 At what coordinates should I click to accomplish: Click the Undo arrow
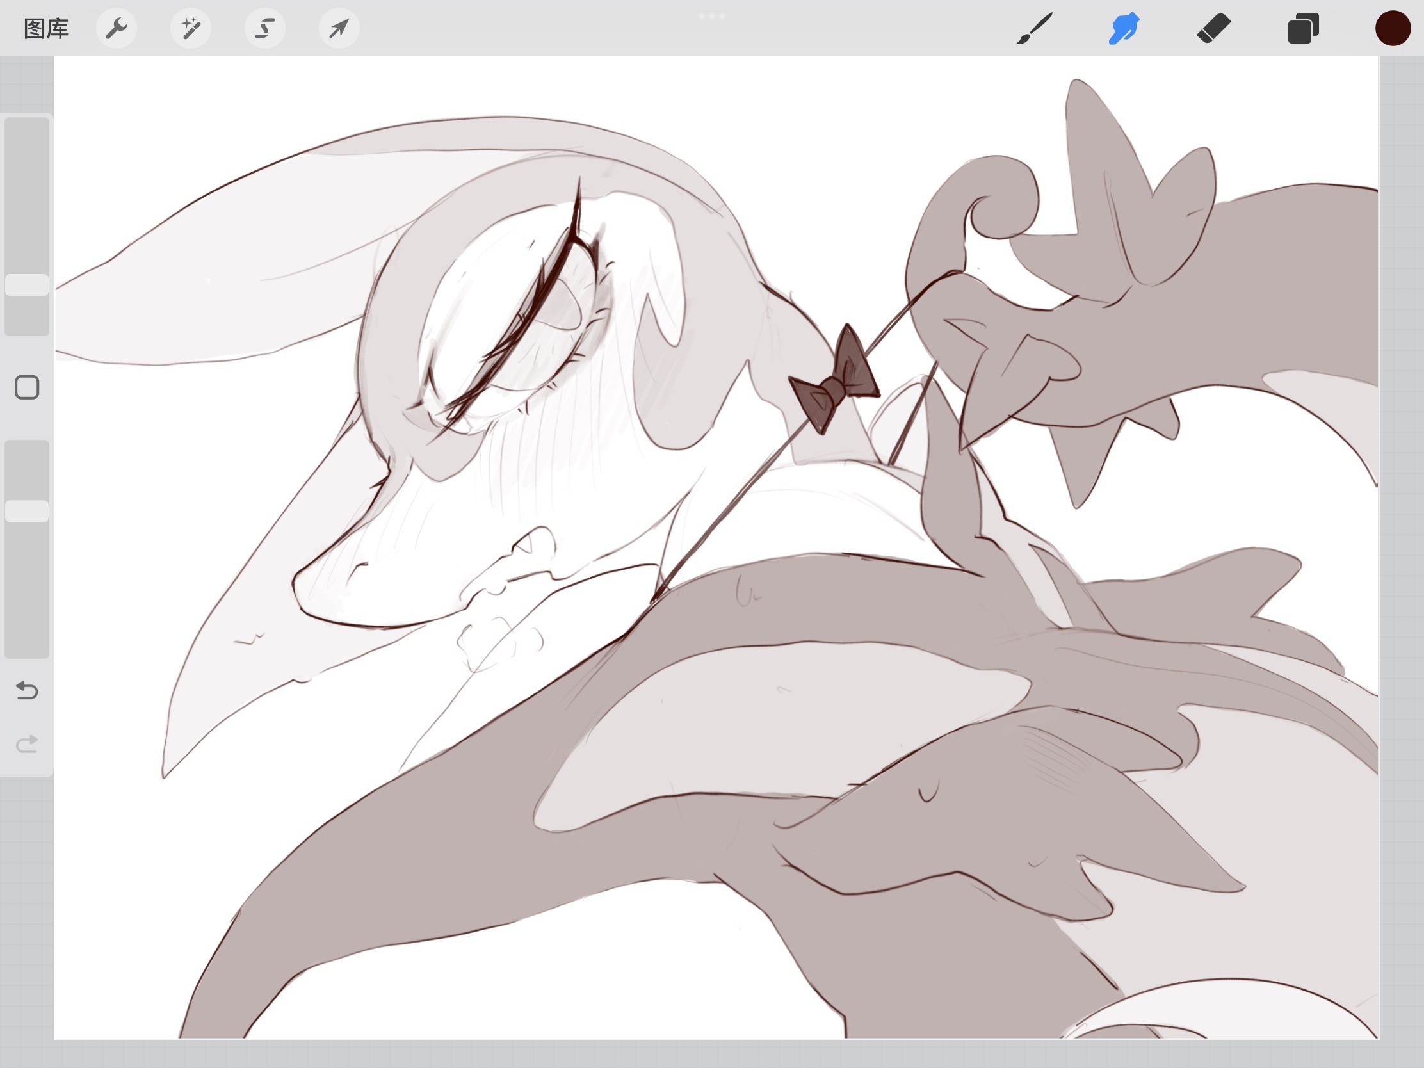pyautogui.click(x=27, y=690)
